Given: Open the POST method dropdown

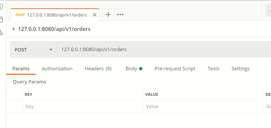Looking at the screenshot, I should 34,50.
